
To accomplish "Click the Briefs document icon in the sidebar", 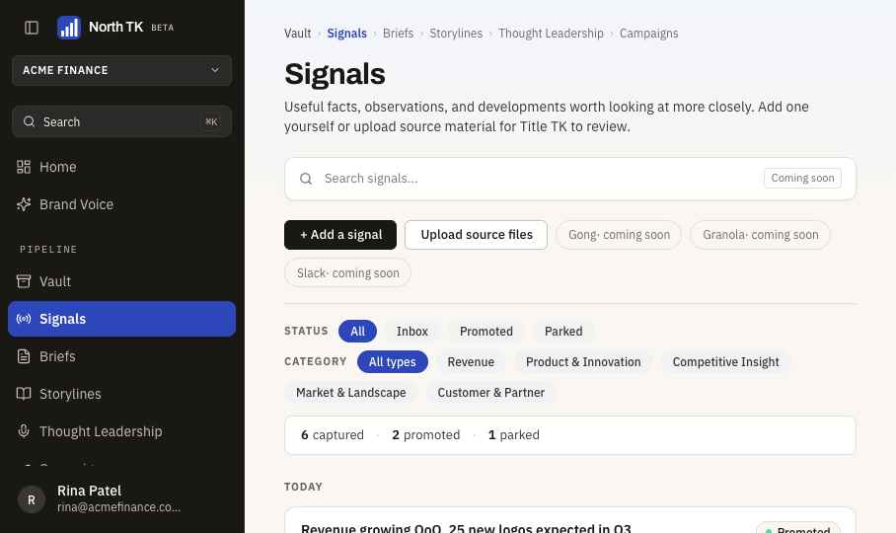I will tap(24, 356).
